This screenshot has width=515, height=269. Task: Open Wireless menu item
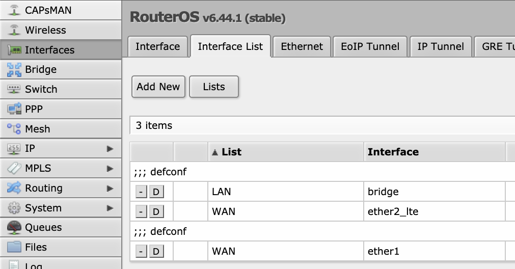[61, 30]
